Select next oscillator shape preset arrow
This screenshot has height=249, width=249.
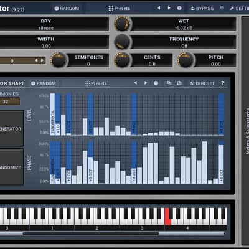(146, 83)
